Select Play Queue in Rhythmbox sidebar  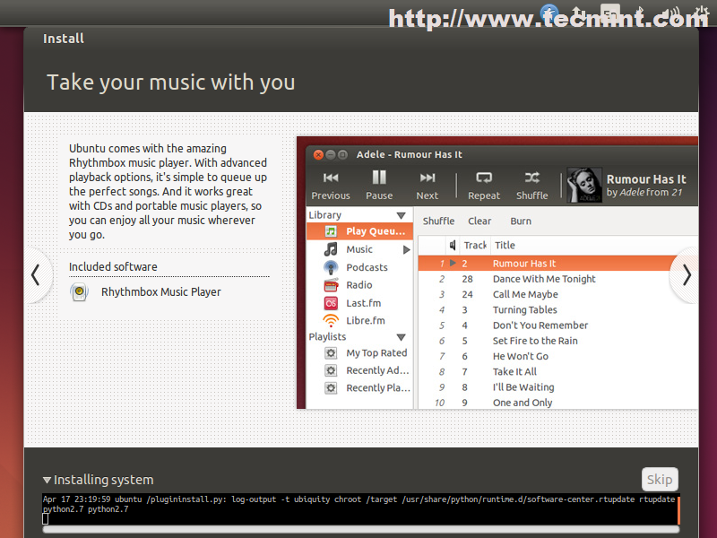click(360, 231)
